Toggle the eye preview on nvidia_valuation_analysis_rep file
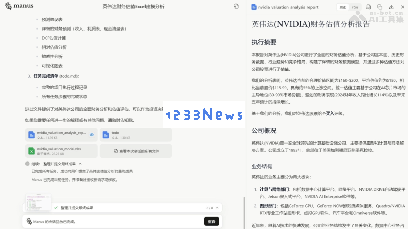Screen dimensions: 408x229 [92, 135]
